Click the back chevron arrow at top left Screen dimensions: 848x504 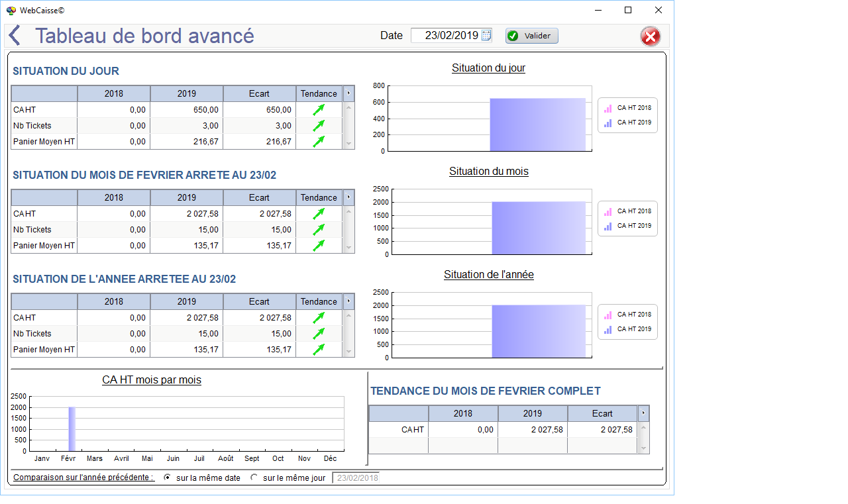[x=15, y=35]
